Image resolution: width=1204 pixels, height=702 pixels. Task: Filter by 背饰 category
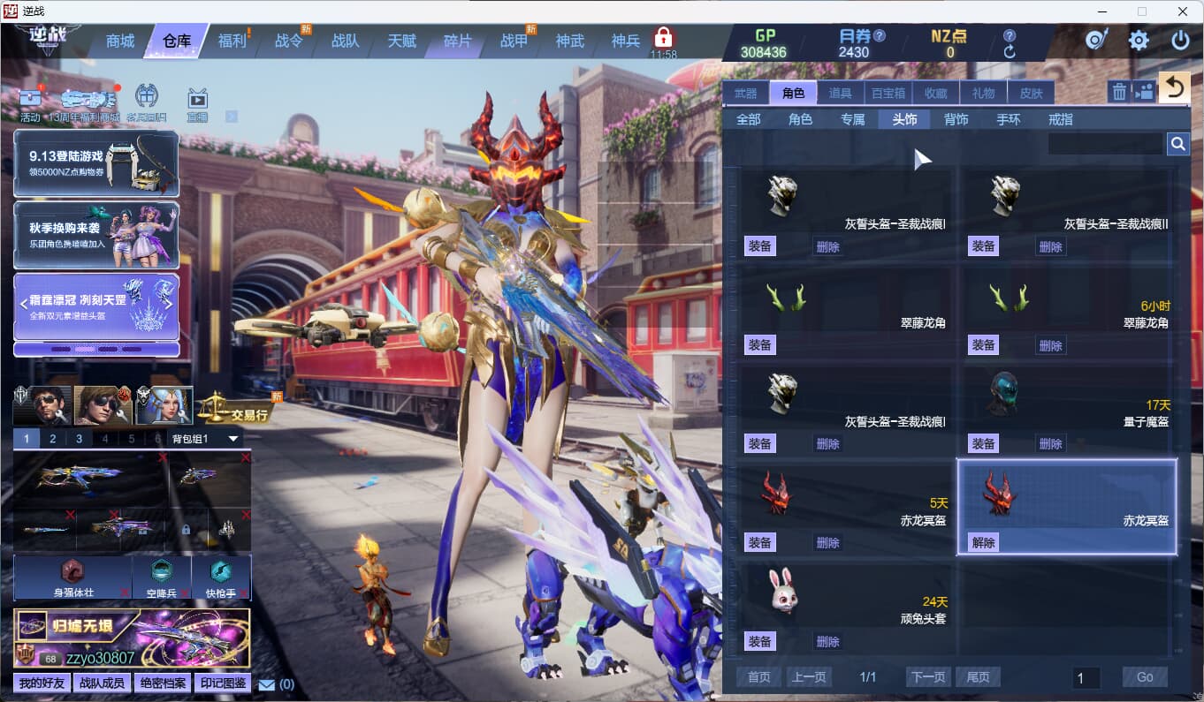[956, 119]
